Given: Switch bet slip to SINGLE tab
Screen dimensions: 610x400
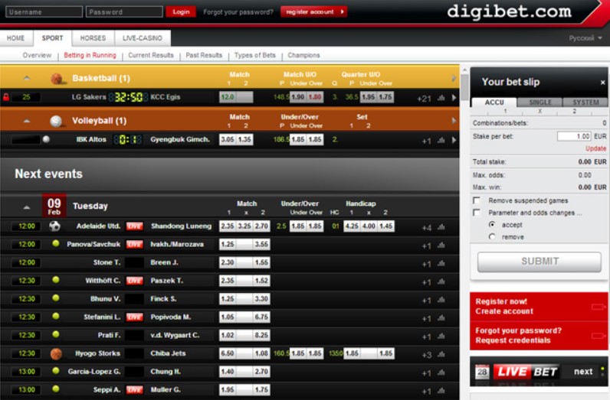Looking at the screenshot, I should pos(540,102).
